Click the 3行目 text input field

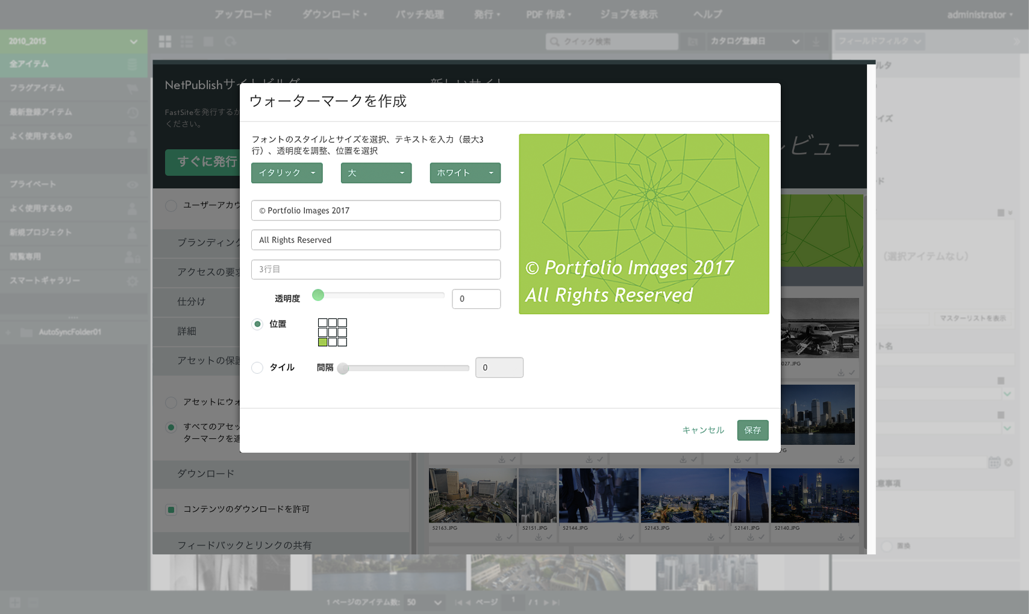376,269
